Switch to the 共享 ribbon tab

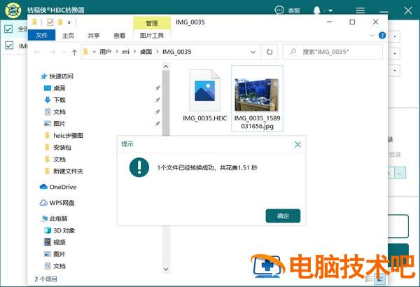pos(94,36)
